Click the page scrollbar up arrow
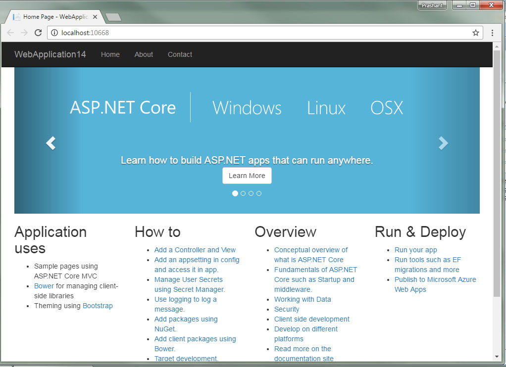The width and height of the screenshot is (506, 367). (497, 47)
